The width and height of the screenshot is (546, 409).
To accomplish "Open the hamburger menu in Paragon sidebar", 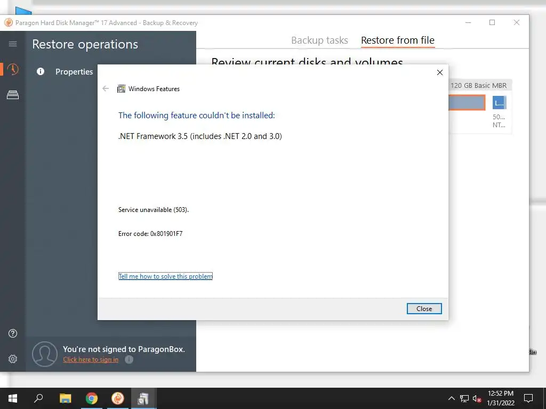I will click(13, 44).
